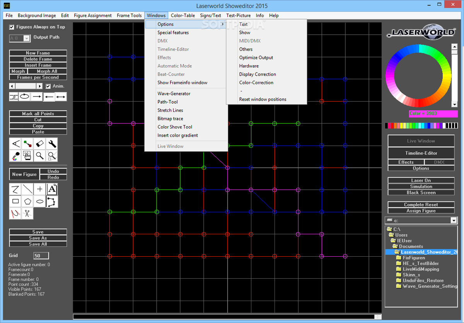Toggle the Anim. checkbox
The width and height of the screenshot is (464, 323).
tap(48, 86)
